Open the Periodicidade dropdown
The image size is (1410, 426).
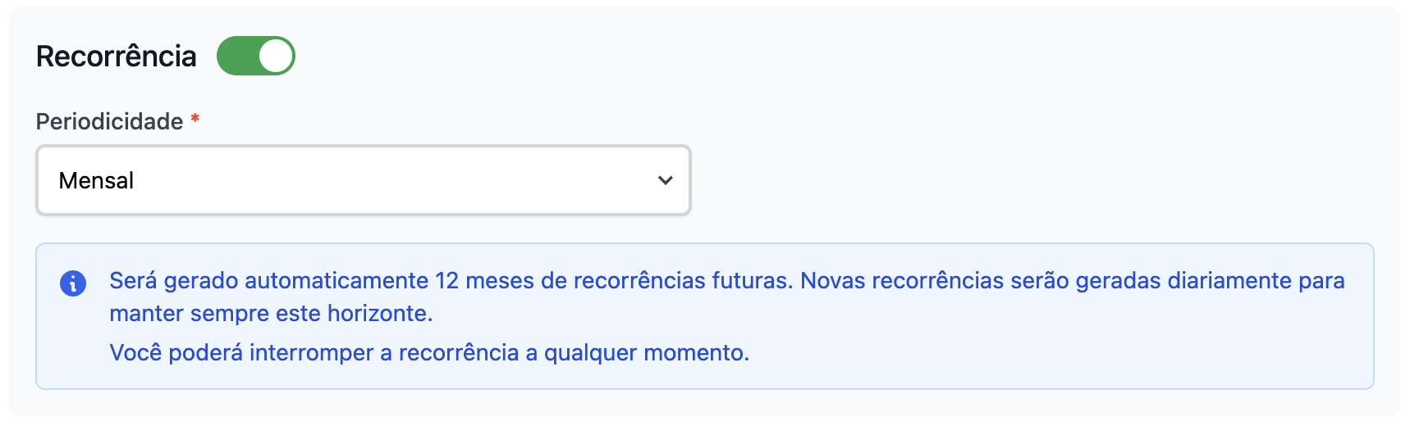pos(363,180)
